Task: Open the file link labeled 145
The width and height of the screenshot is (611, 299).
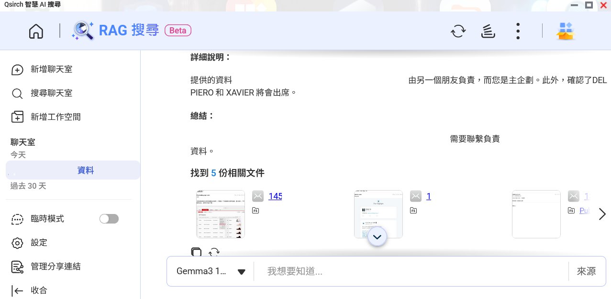Action: (275, 196)
